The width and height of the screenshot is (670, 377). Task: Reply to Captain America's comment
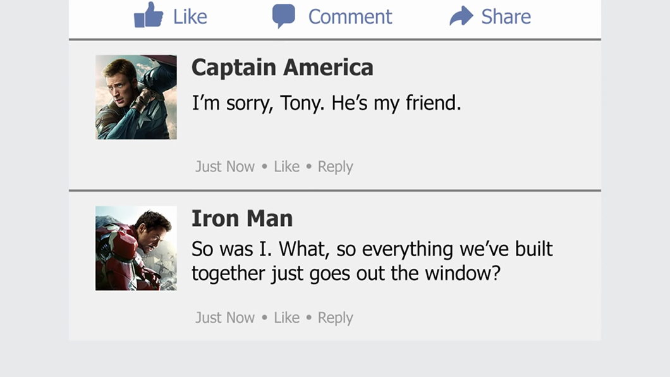(335, 166)
